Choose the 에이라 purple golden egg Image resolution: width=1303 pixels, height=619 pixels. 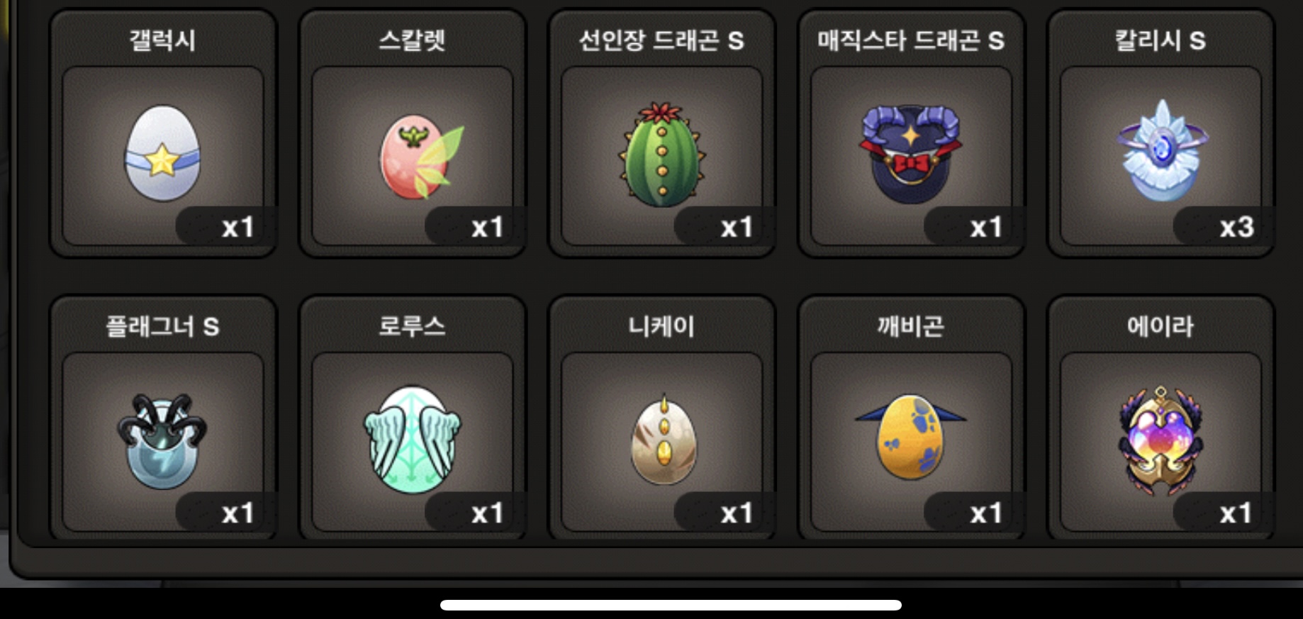click(x=1161, y=440)
